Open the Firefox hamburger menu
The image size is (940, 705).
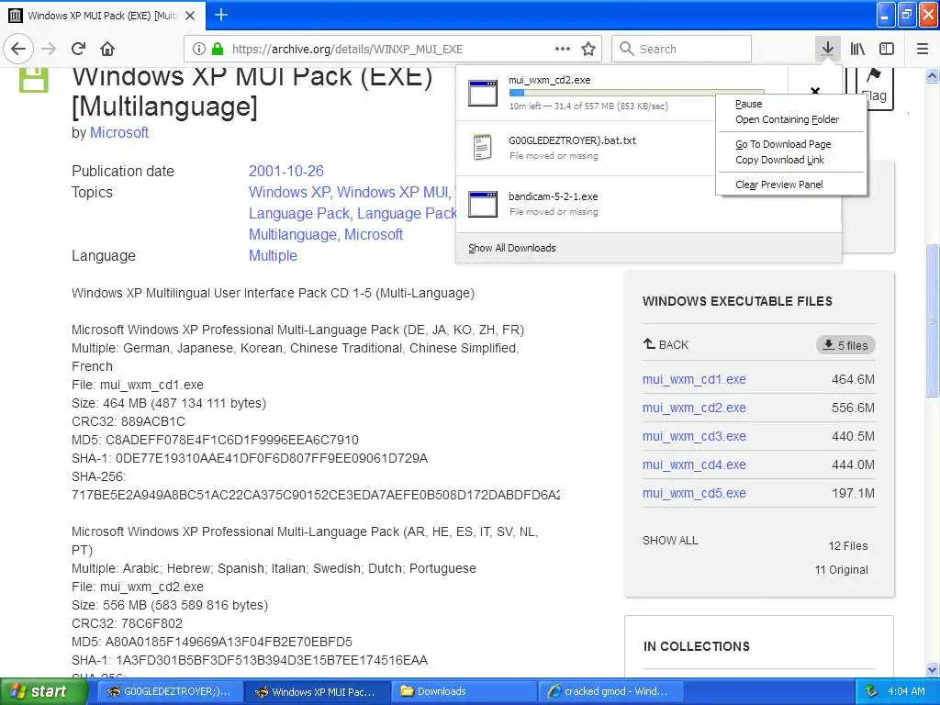pos(923,49)
